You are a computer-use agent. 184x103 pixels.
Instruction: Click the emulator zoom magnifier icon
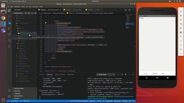pyautogui.click(x=181, y=37)
